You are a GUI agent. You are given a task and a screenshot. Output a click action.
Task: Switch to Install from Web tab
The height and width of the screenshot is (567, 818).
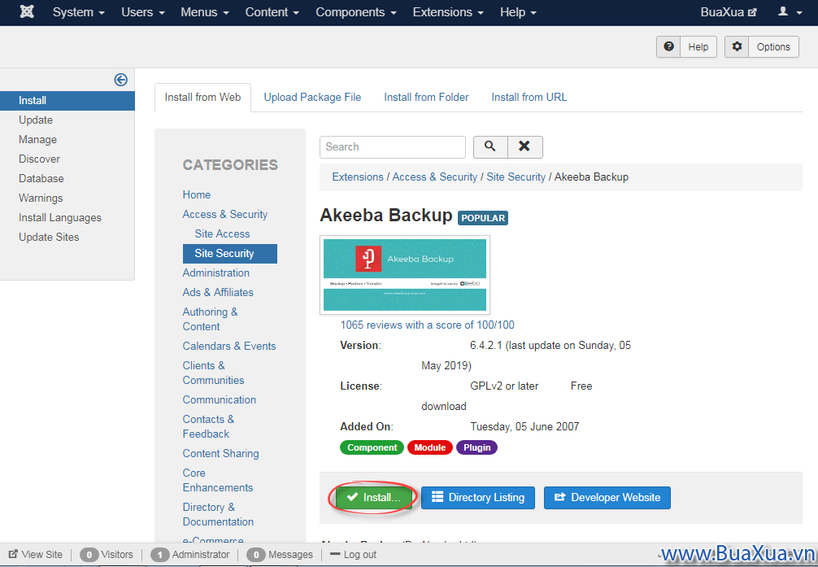[202, 97]
